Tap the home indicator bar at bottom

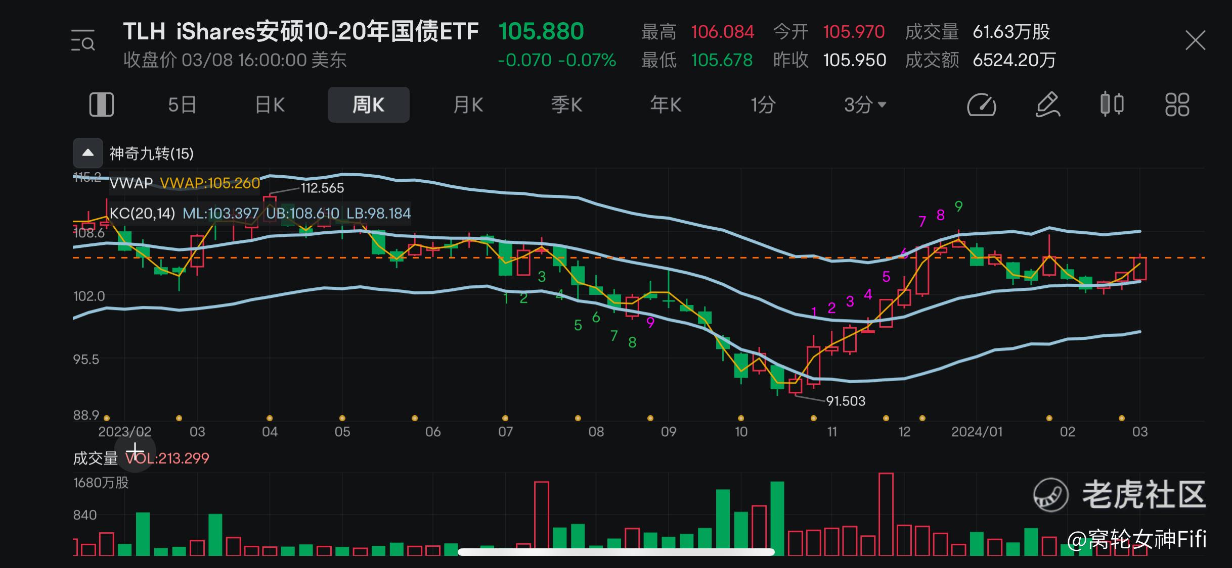pyautogui.click(x=616, y=552)
